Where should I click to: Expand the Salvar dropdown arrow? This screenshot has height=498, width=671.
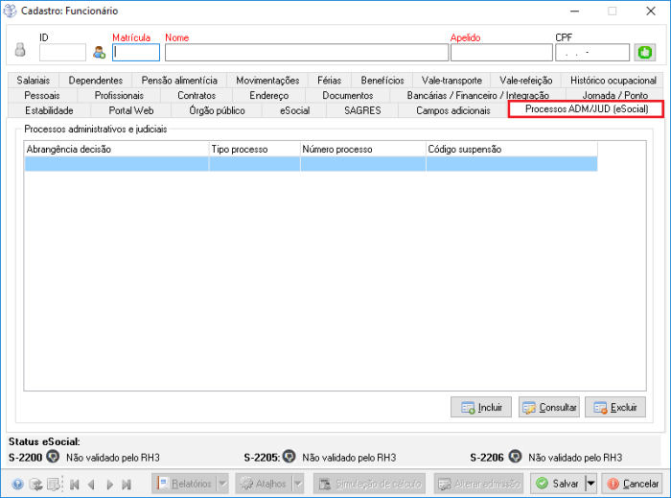[x=590, y=484]
